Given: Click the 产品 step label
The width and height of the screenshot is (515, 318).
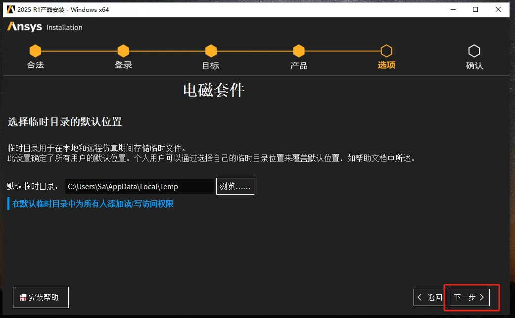Looking at the screenshot, I should point(299,65).
